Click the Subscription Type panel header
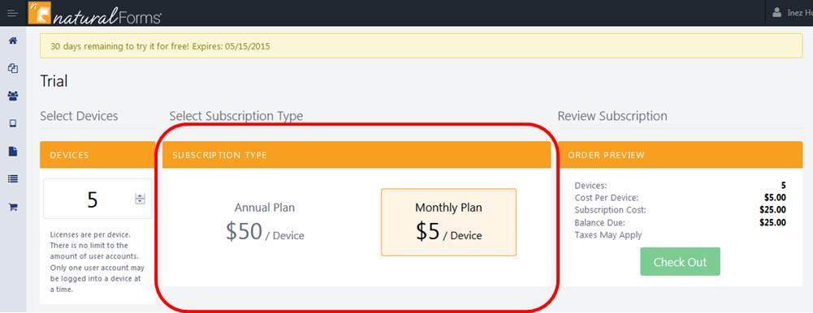The height and width of the screenshot is (313, 813). pos(357,155)
